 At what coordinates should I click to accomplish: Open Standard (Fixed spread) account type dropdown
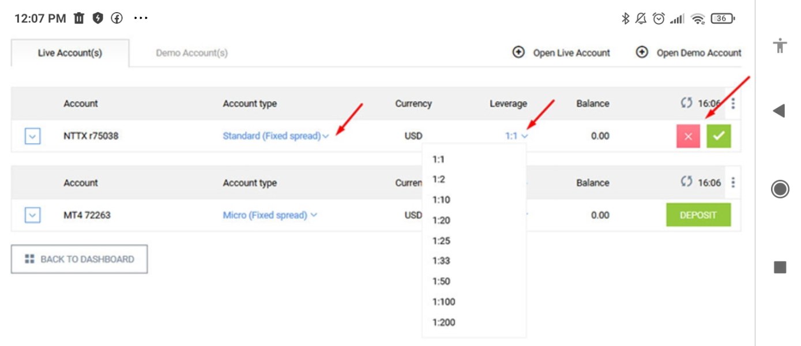pyautogui.click(x=276, y=136)
